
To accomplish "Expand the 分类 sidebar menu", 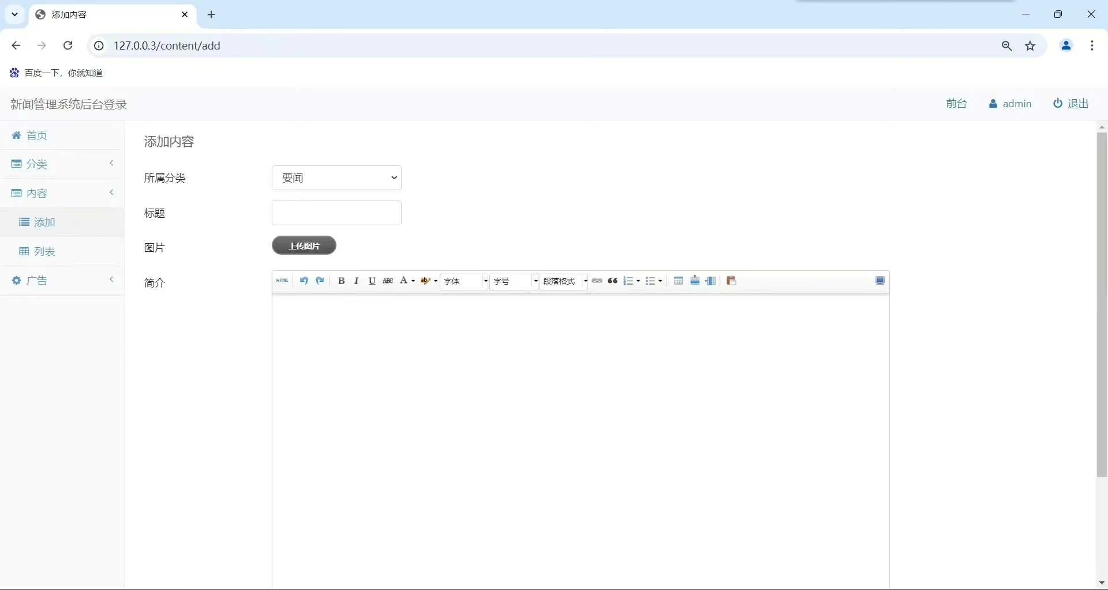I will click(62, 164).
